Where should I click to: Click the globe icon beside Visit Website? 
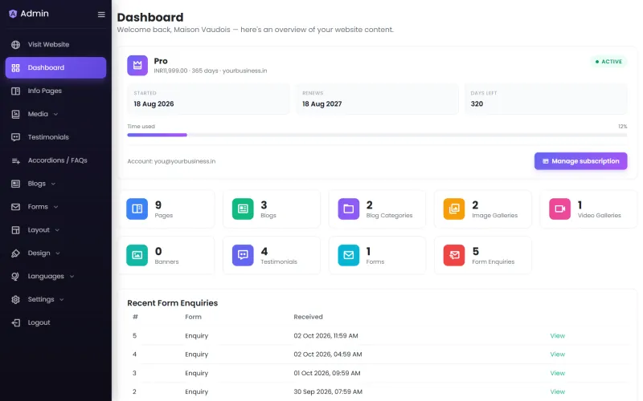coord(15,45)
